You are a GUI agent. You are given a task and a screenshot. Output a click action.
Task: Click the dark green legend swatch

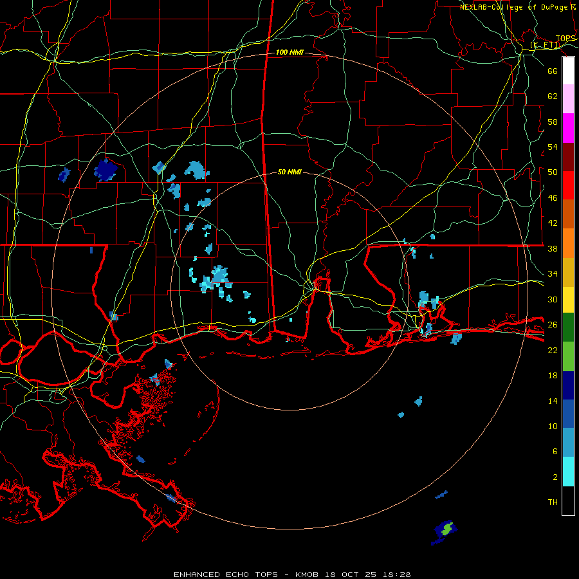click(568, 327)
